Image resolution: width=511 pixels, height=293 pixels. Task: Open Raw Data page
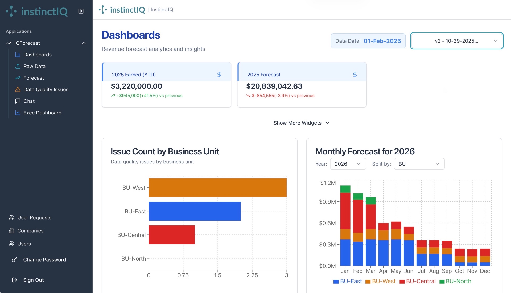(x=35, y=66)
